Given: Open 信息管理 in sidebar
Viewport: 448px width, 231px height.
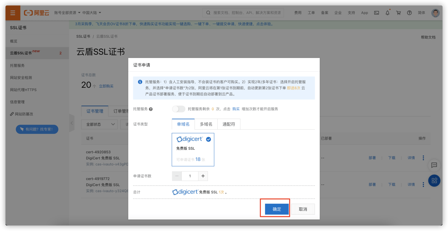Looking at the screenshot, I should (x=37, y=102).
